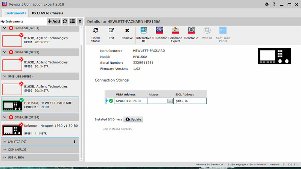Click the red error icon beside GPIB-USB (GPIB4)
The width and height of the screenshot is (301, 169).
point(11,117)
